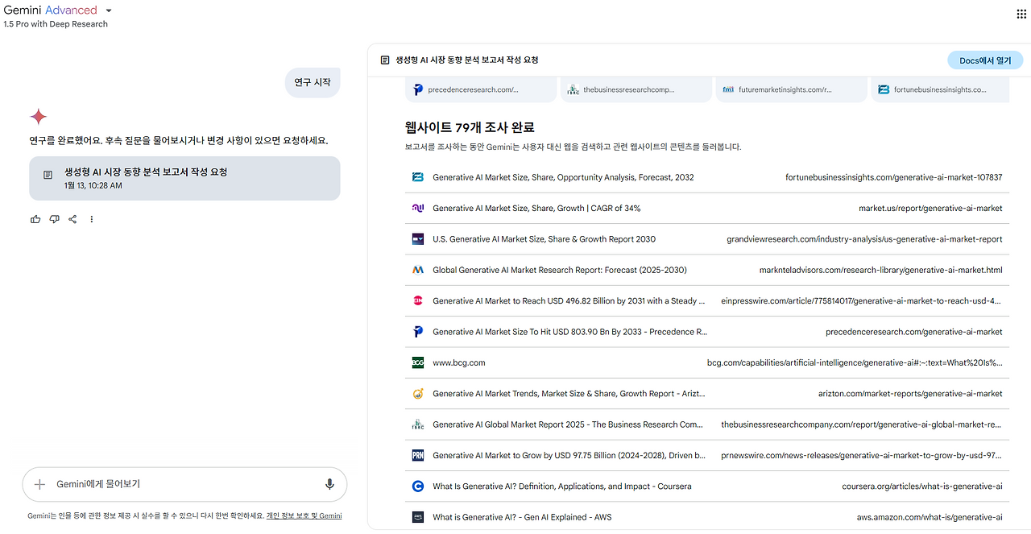Click the market.us/report/generative-ai-market URL
Image resolution: width=1031 pixels, height=534 pixels.
[930, 208]
